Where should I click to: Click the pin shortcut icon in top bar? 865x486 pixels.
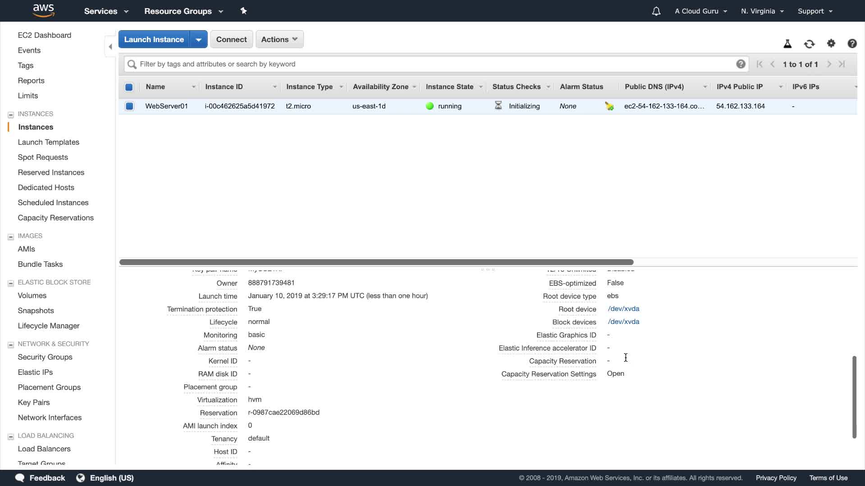coord(244,11)
